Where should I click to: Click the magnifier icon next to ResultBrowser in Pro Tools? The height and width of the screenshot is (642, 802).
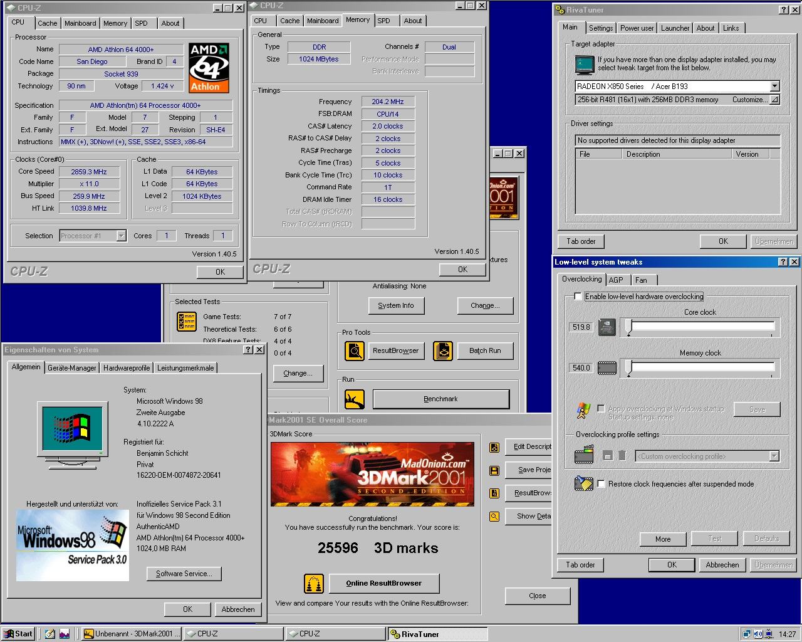coord(355,350)
